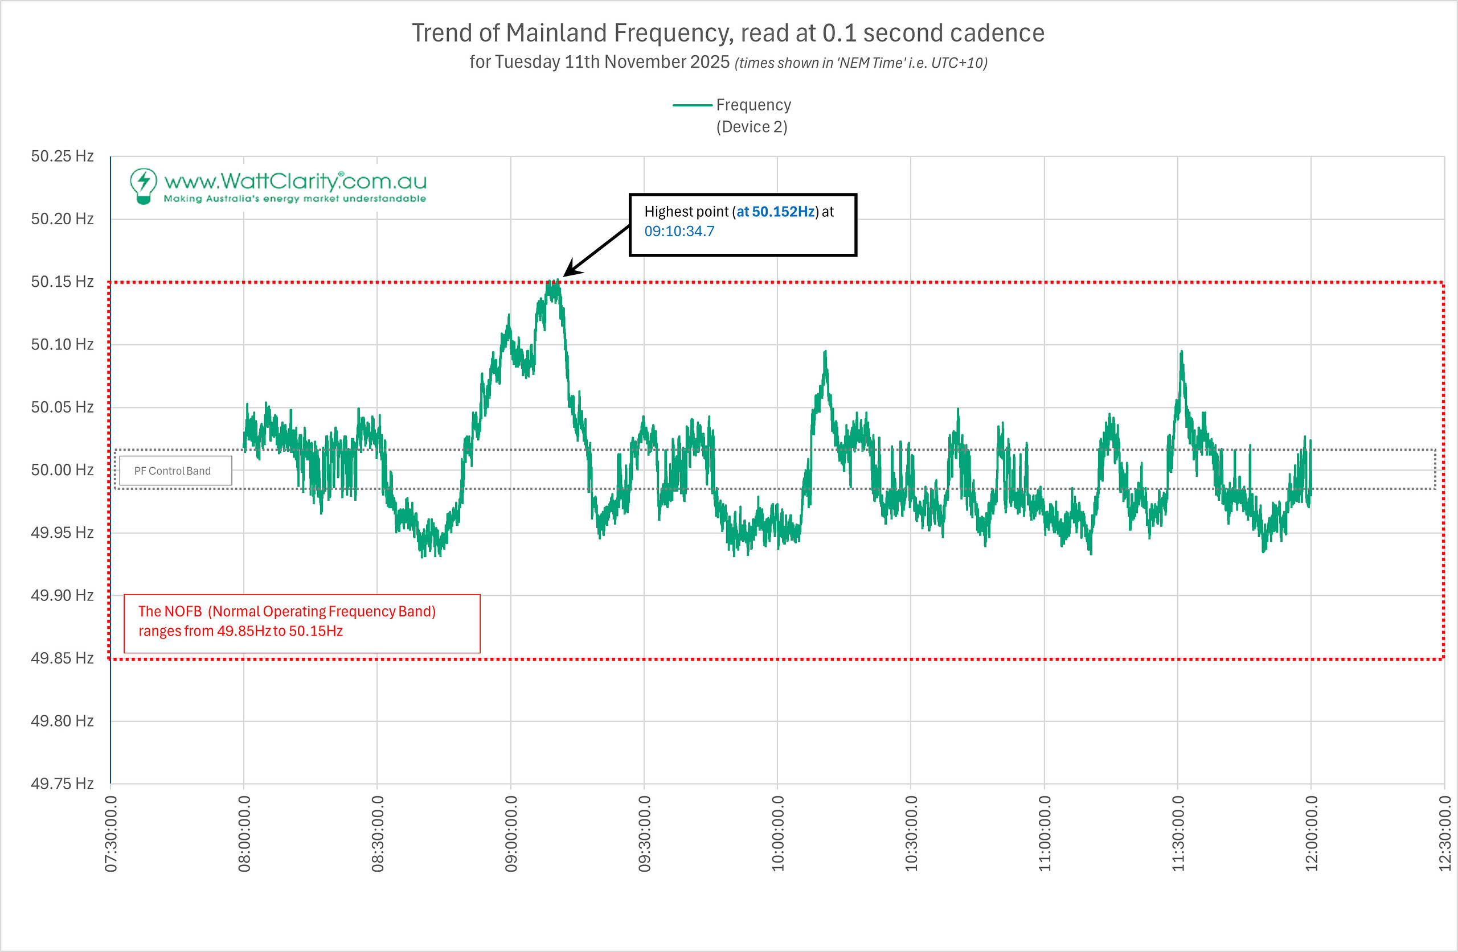Click the blue 09:10:34.7 timestamp text
This screenshot has width=1458, height=952.
pos(679,232)
